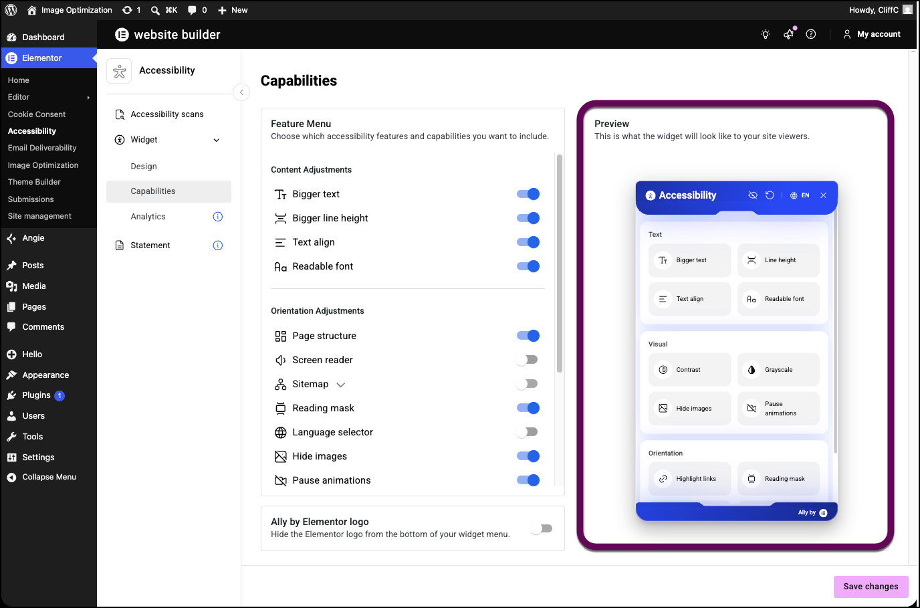Collapse the Widget submenu chevron
920x608 pixels.
pyautogui.click(x=217, y=140)
